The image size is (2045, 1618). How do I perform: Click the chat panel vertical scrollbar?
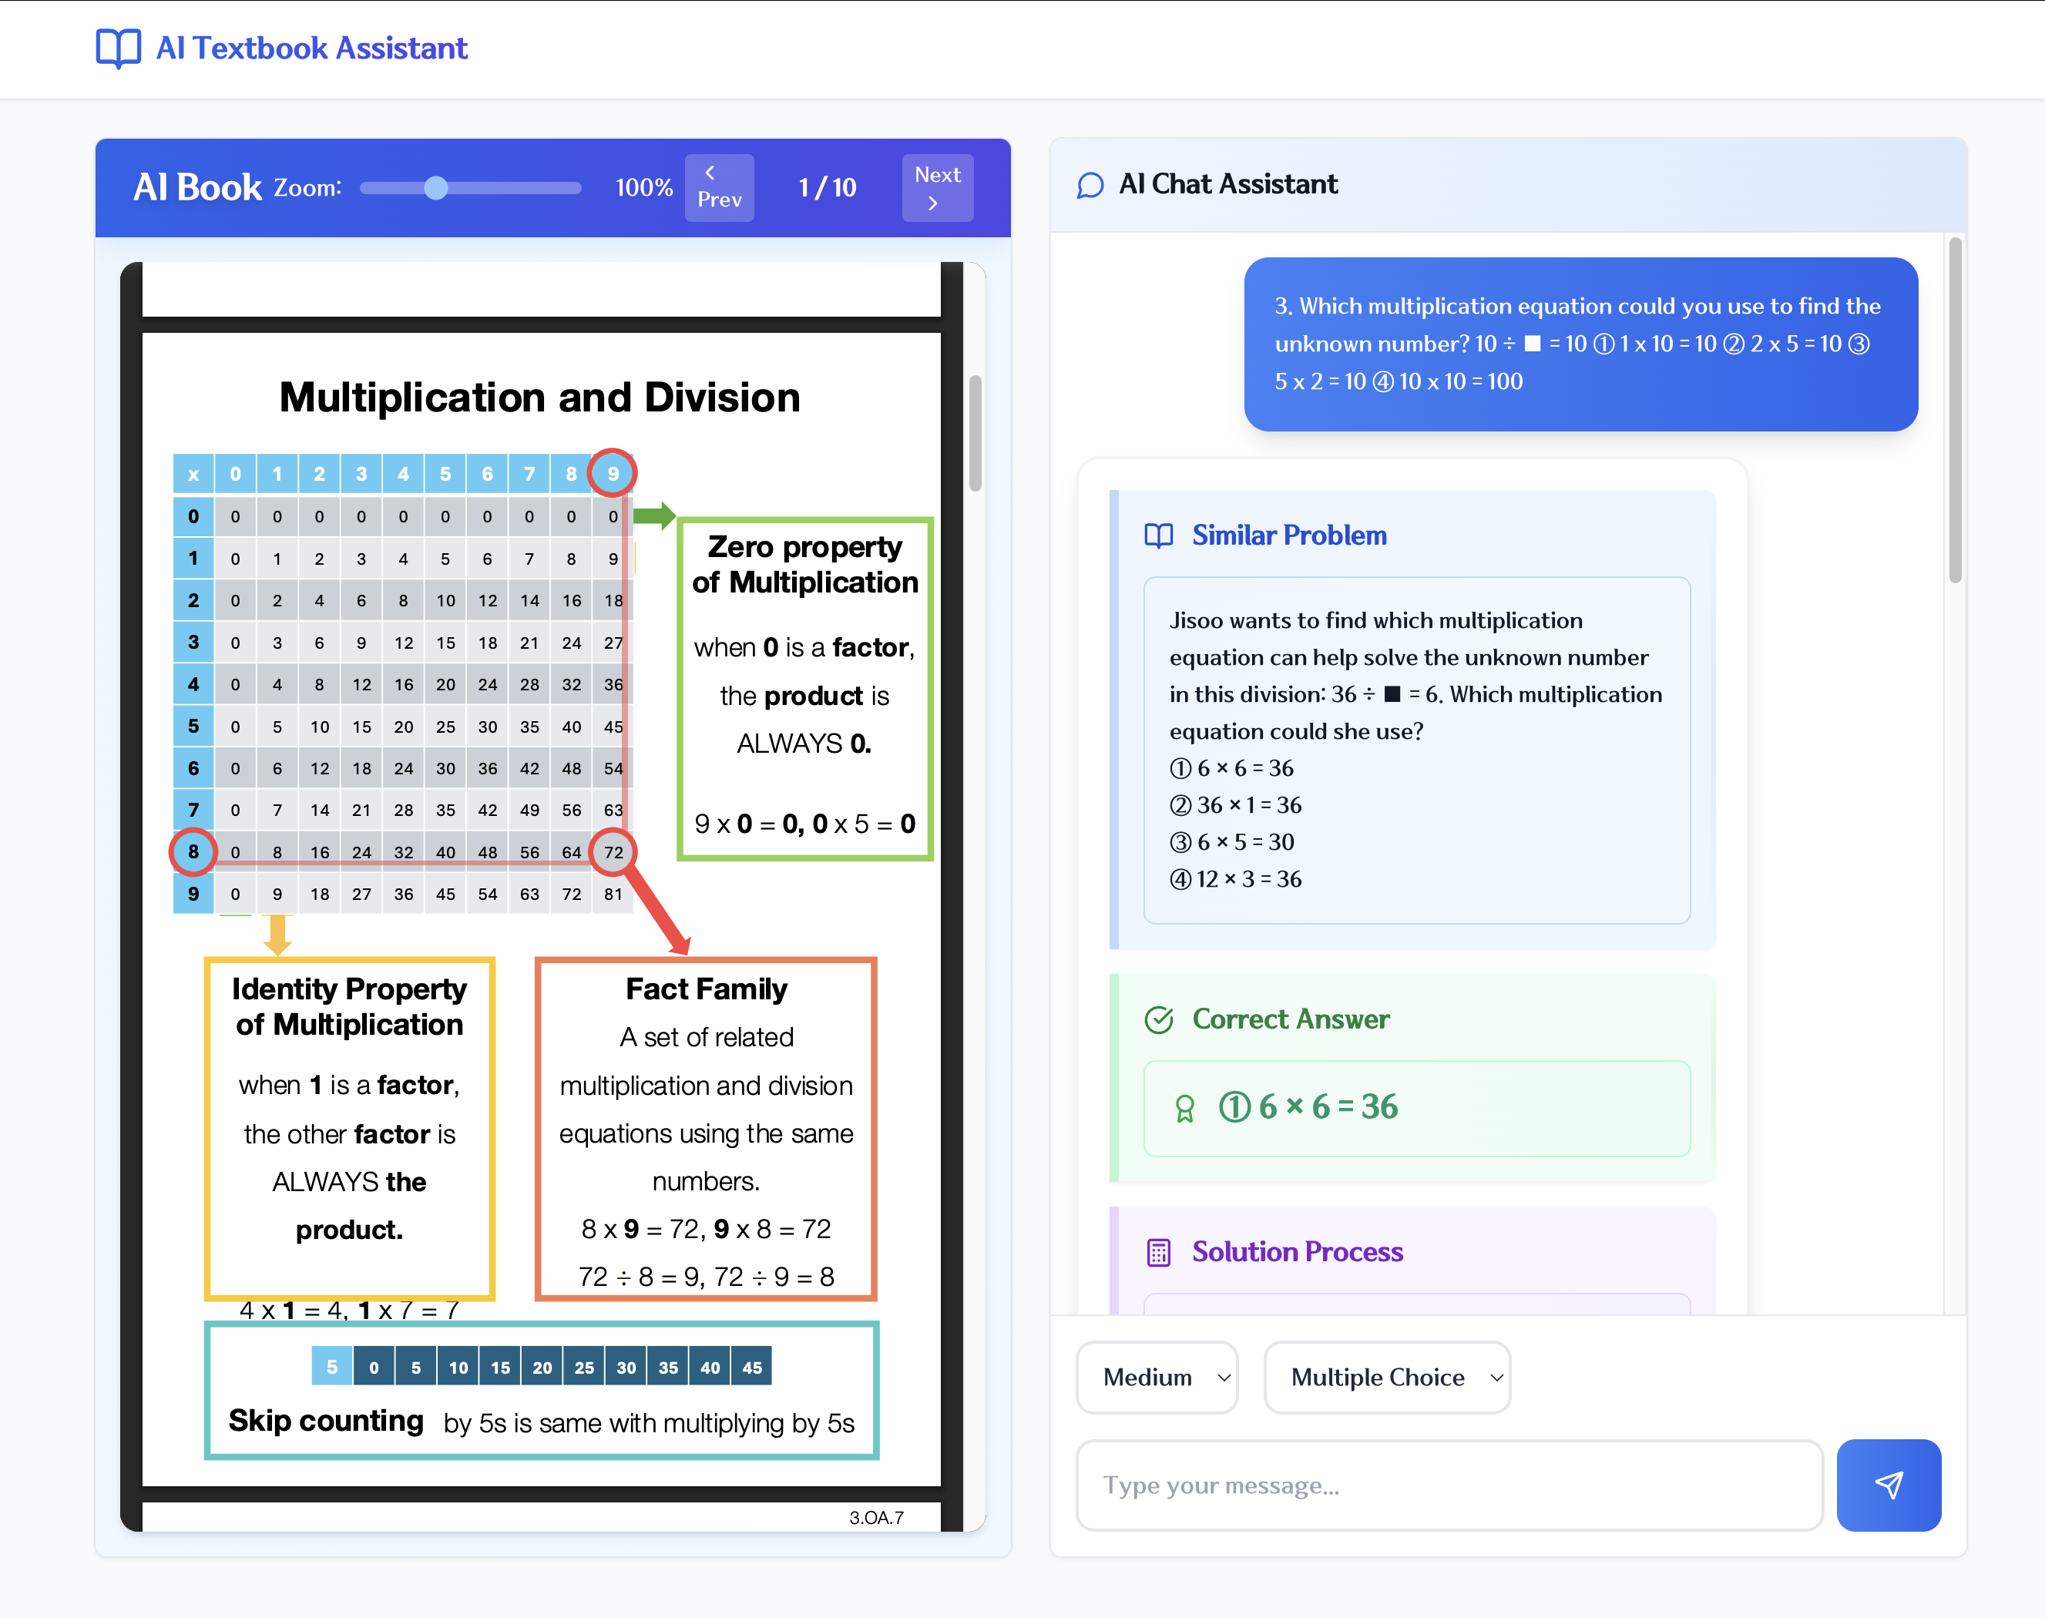click(1954, 410)
